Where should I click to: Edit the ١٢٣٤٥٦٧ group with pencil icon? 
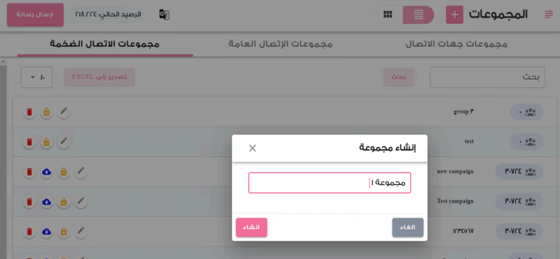click(81, 231)
